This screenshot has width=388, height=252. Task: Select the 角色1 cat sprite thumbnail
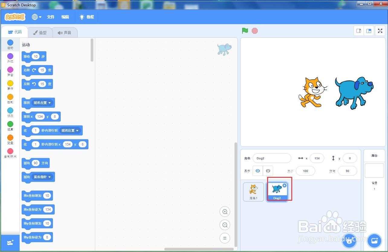pyautogui.click(x=254, y=192)
